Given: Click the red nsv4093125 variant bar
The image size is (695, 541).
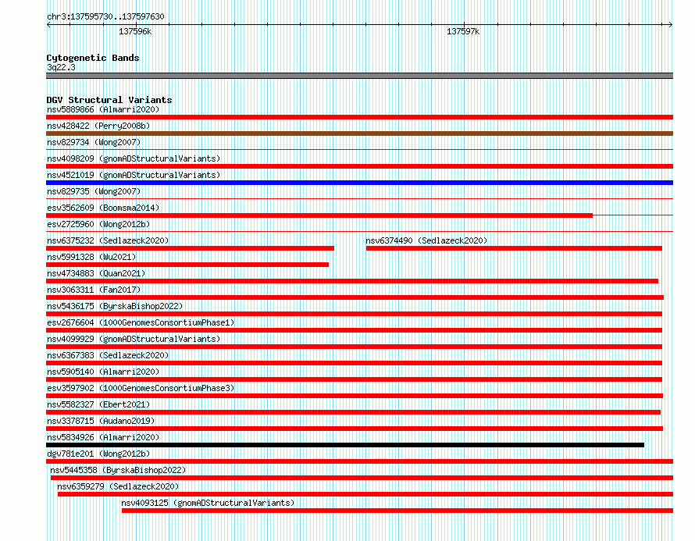Looking at the screenshot, I should [397, 511].
